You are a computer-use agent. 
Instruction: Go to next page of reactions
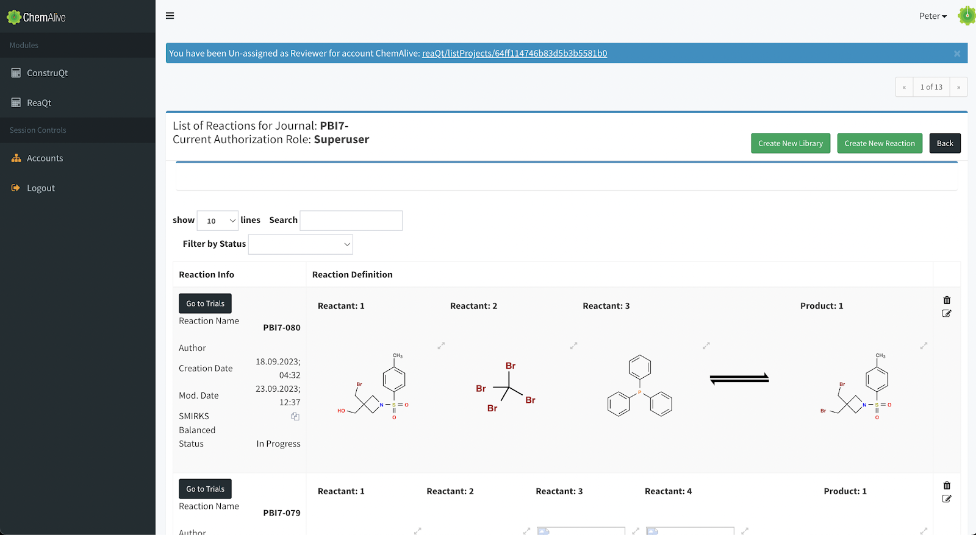(x=958, y=87)
